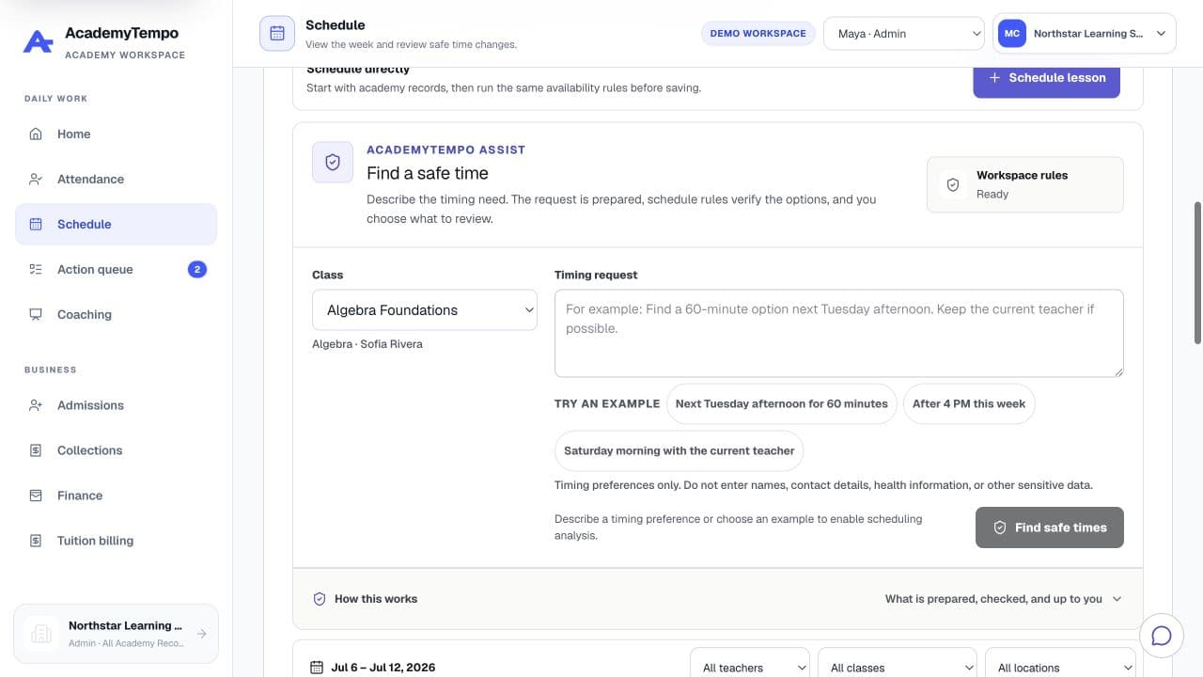Click the Schedule calendar icon in sidebar
The height and width of the screenshot is (677, 1203).
[36, 224]
